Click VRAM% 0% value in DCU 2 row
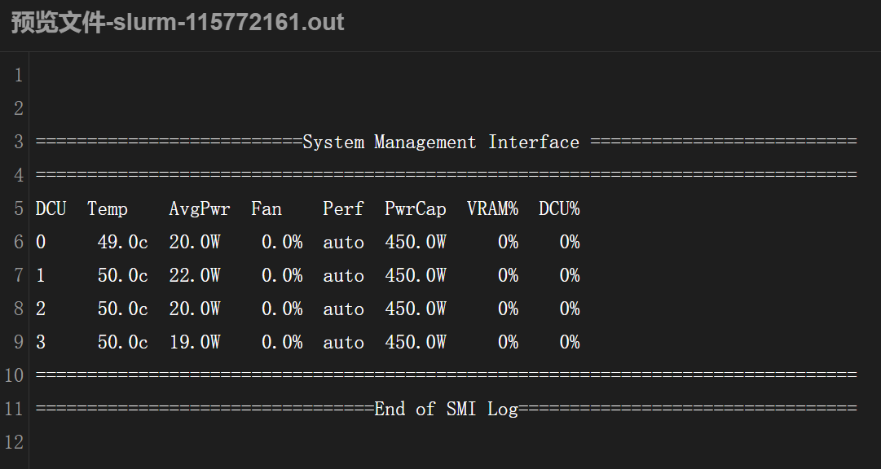Image resolution: width=881 pixels, height=469 pixels. point(508,309)
